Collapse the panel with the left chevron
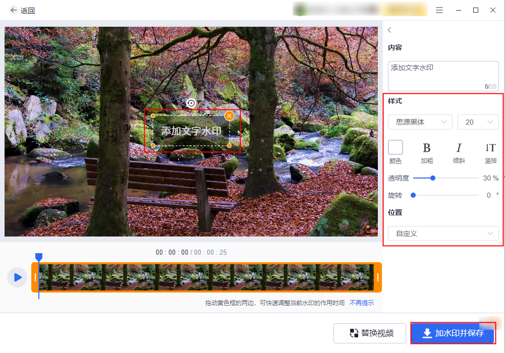The width and height of the screenshot is (505, 353). pos(389,30)
